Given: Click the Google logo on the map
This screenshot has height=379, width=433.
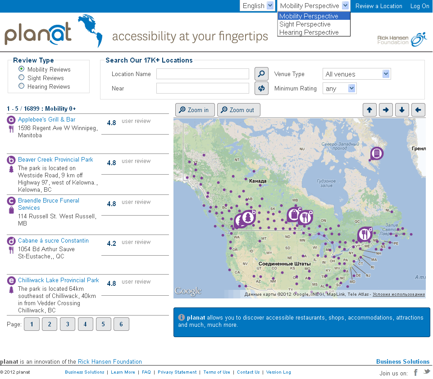Looking at the screenshot, I should pyautogui.click(x=188, y=291).
